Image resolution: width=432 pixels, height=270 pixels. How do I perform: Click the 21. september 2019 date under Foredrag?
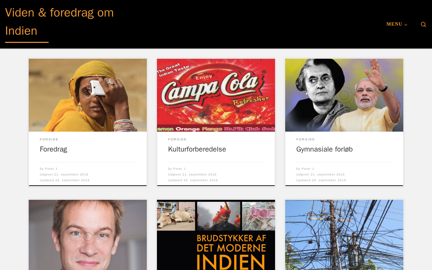tap(71, 174)
